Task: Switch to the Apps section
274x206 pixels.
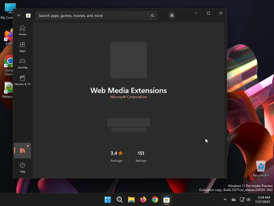Action: [x=22, y=47]
